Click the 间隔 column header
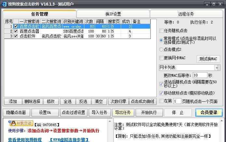Screen dimensions: 226x142 point(101,21)
